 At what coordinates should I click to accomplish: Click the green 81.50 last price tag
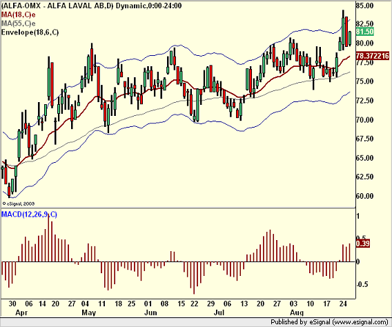[x=365, y=32]
